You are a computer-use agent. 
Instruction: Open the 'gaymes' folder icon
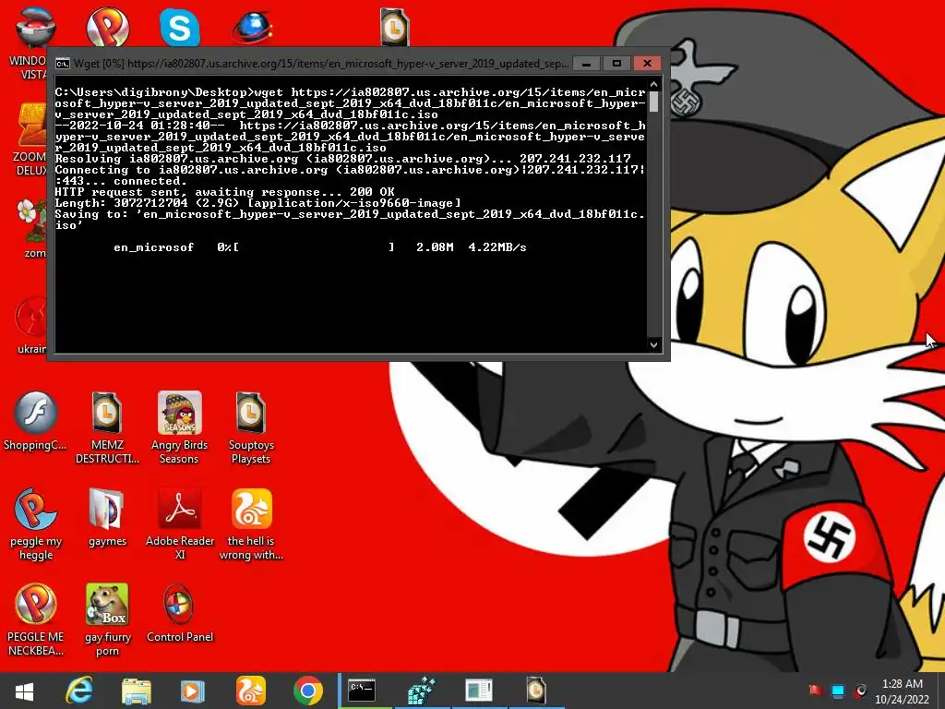(107, 517)
